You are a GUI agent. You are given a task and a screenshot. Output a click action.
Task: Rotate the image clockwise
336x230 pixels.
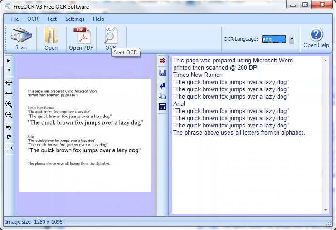[x=9, y=137]
